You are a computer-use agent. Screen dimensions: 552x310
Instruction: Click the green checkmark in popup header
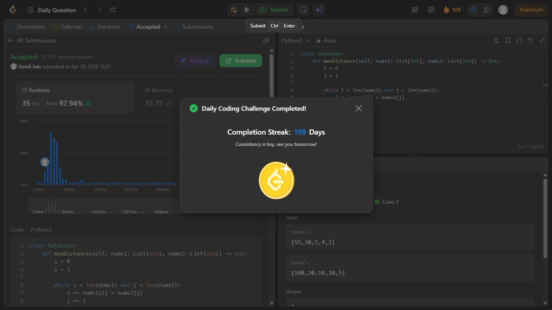point(194,109)
